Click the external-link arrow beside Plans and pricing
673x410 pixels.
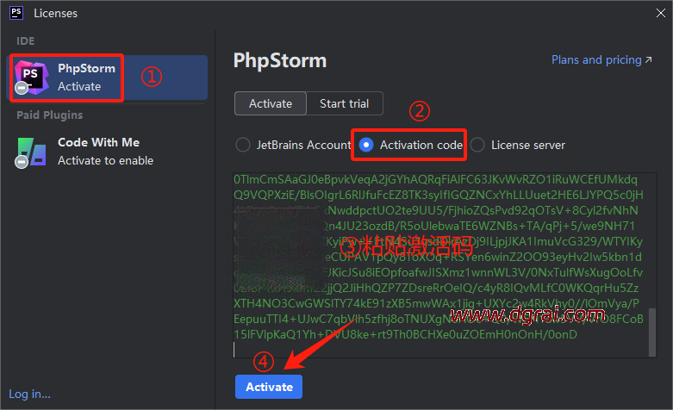648,60
